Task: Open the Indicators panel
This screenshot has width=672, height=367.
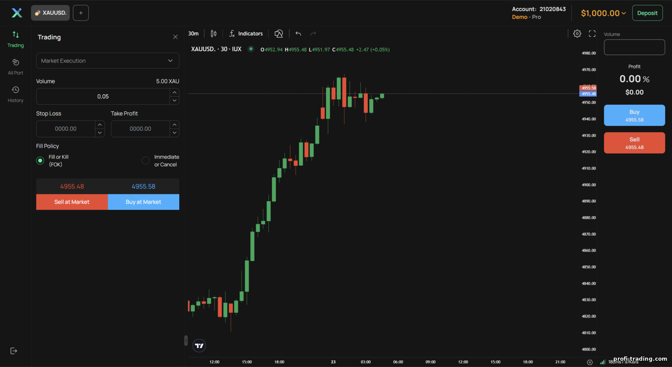Action: [x=246, y=33]
